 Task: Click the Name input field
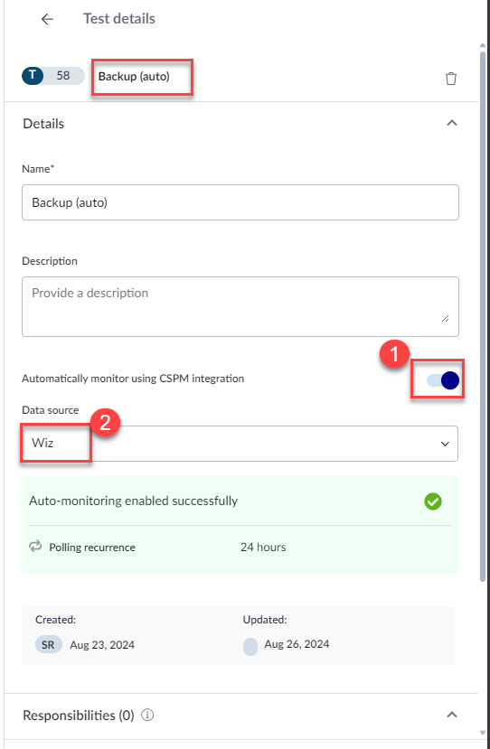(x=240, y=202)
